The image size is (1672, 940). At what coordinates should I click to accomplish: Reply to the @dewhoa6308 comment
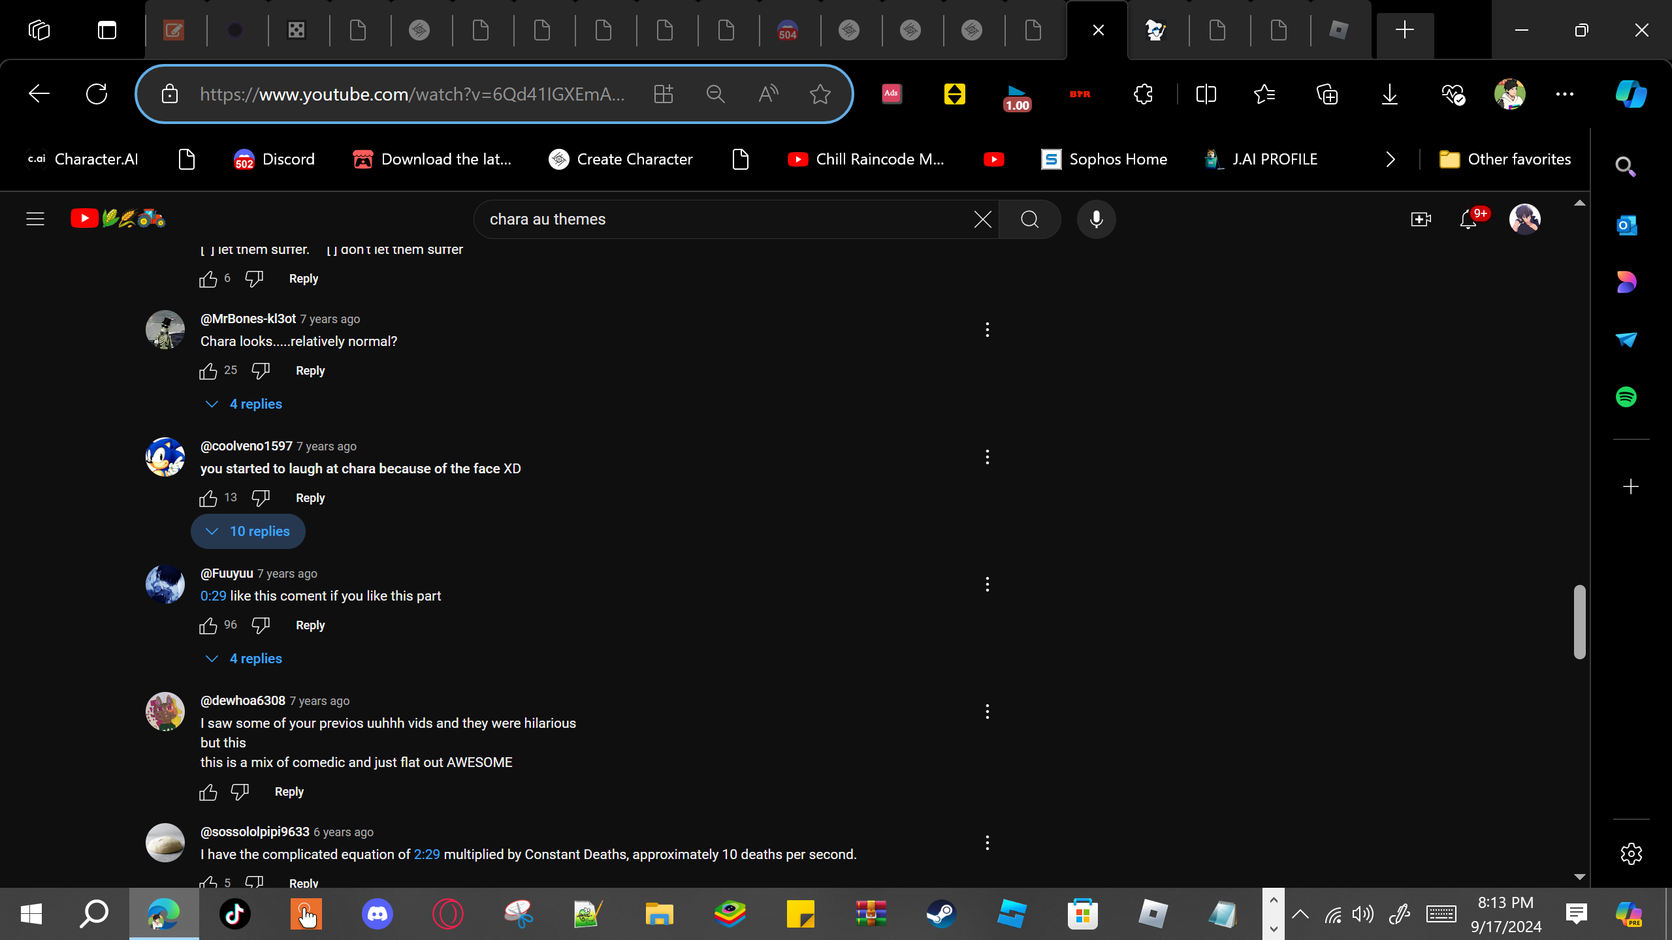click(289, 792)
